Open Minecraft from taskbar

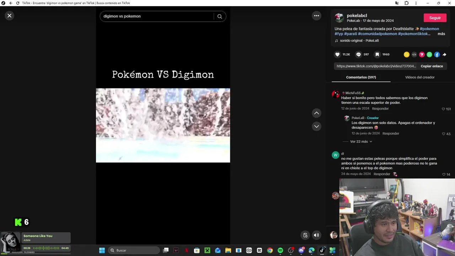(207, 250)
